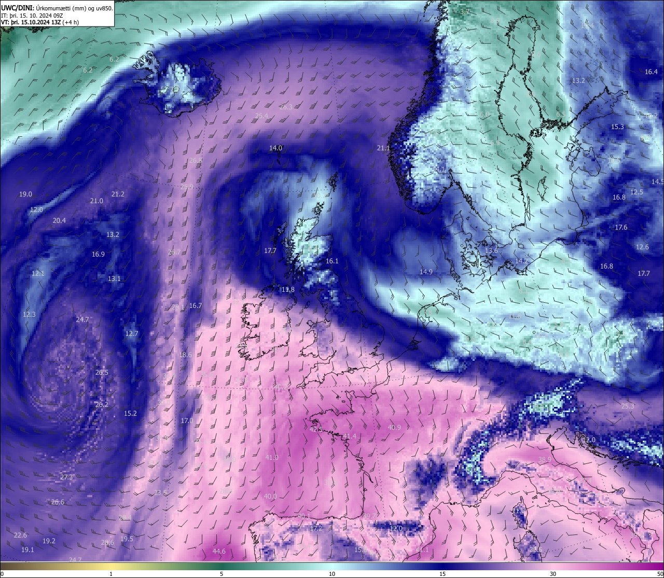The width and height of the screenshot is (664, 578).
Task: Click the map value '40.9' over France
Action: coord(394,427)
